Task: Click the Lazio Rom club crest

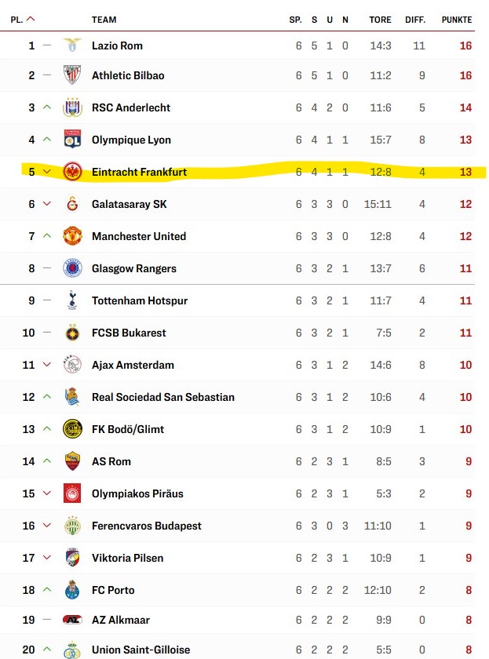Action: (x=72, y=45)
